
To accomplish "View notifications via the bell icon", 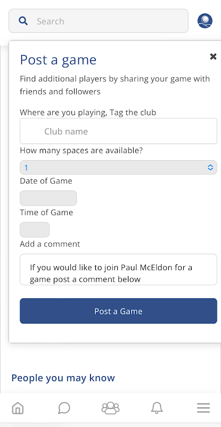I will [157, 408].
